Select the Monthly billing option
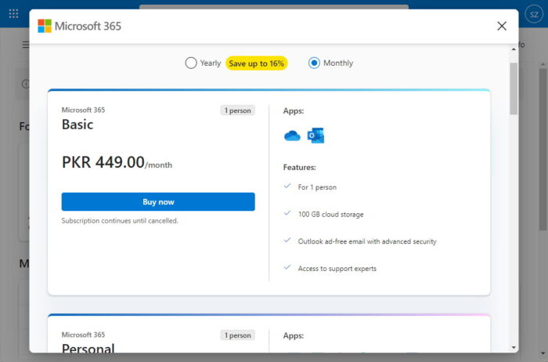The image size is (548, 362). [314, 63]
